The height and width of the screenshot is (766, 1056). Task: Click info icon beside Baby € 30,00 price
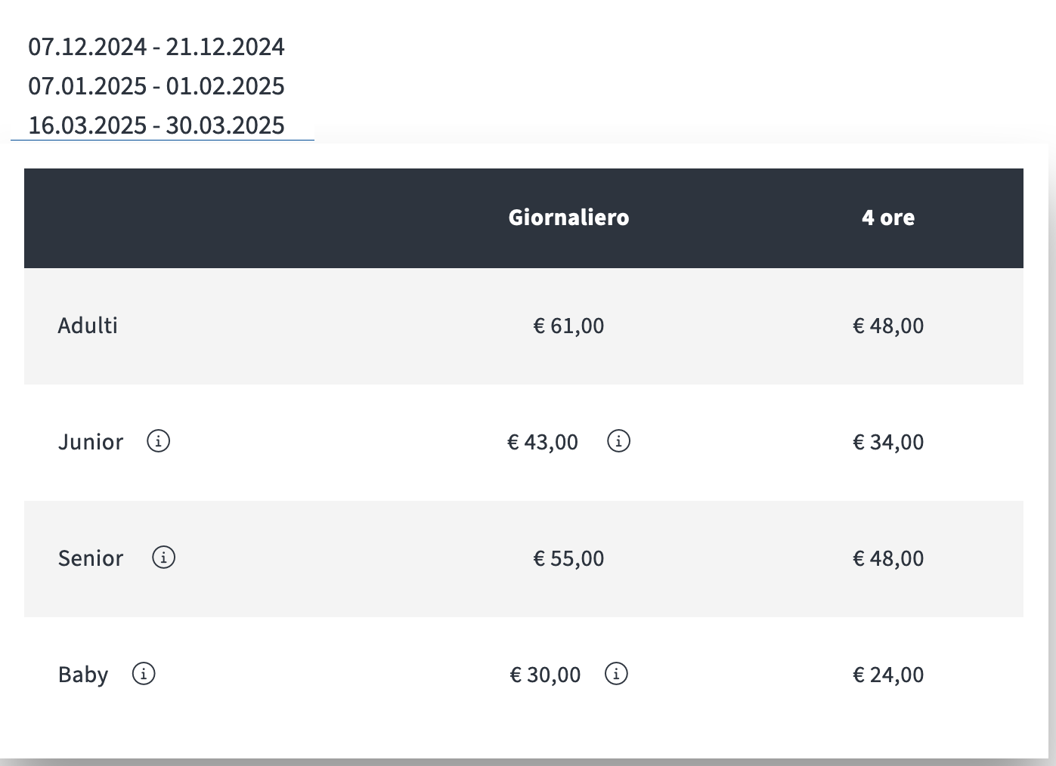tap(616, 673)
